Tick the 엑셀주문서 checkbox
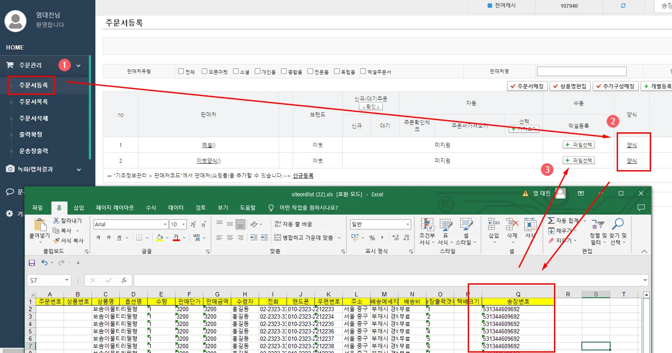Screen dimensions: 672x353 pyautogui.click(x=363, y=71)
